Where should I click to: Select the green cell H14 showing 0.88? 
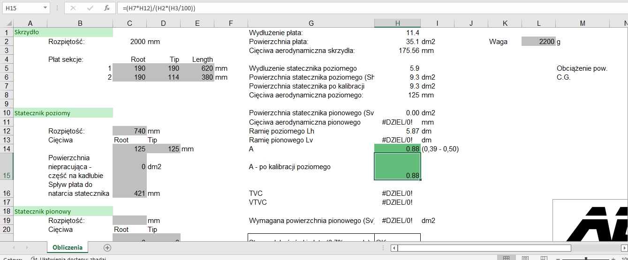coord(397,149)
